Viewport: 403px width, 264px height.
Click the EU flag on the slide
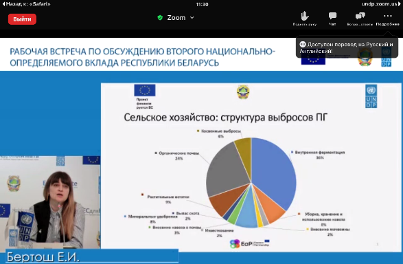145,90
